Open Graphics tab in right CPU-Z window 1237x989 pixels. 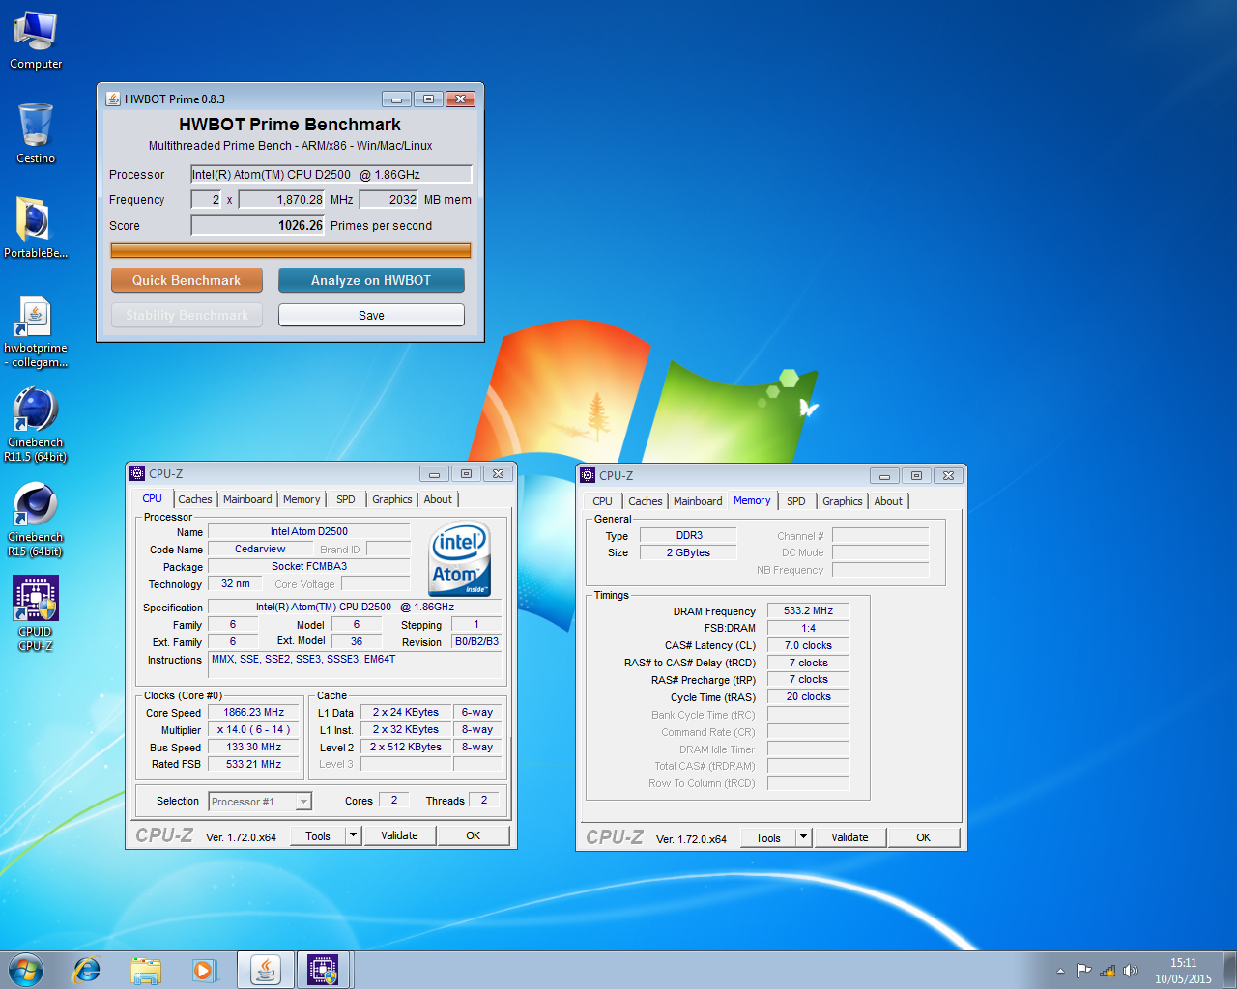pos(843,501)
